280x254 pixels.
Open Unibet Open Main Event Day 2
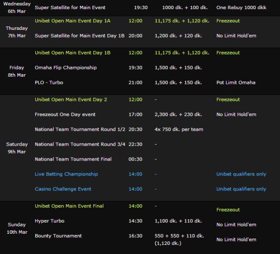tap(71, 99)
